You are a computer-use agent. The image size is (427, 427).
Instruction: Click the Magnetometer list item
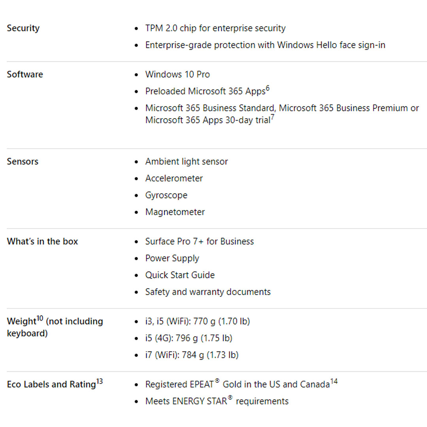(x=175, y=212)
